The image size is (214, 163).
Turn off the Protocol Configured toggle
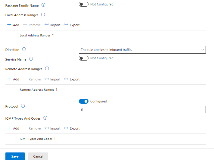pos(84,101)
